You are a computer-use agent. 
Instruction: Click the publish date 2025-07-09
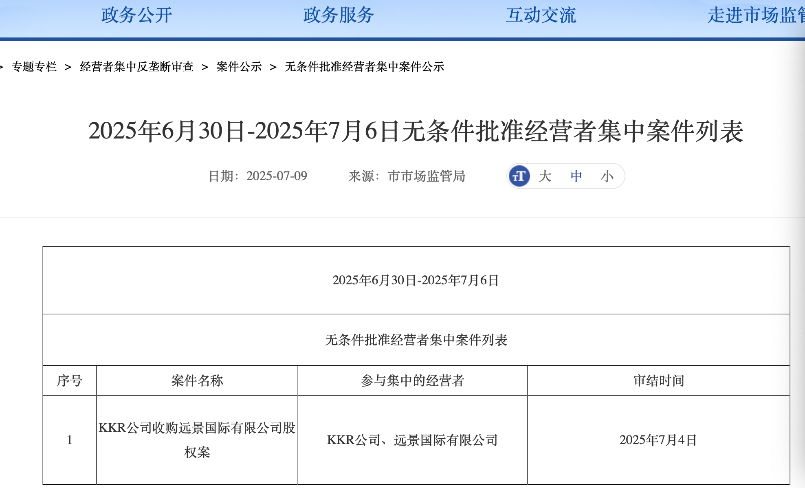(277, 176)
